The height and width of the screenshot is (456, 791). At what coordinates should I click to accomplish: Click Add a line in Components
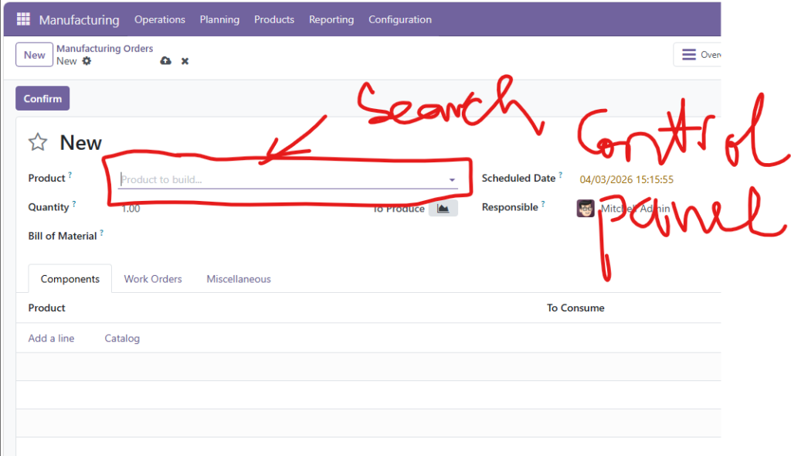pos(52,339)
